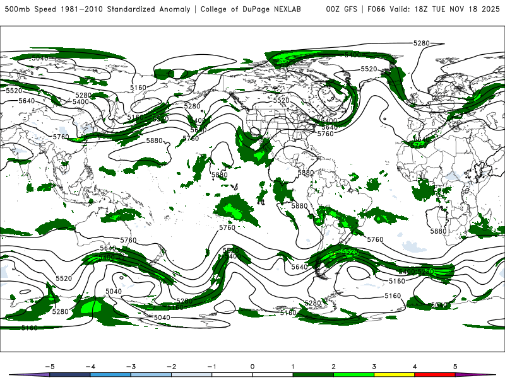
Task: Click the 5760 contour label off the US East Coast
Action: point(325,134)
